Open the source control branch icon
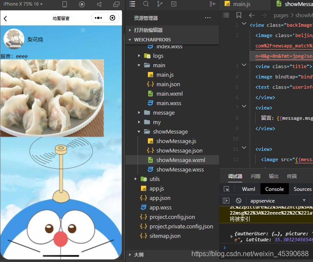313x262 pixels. click(x=160, y=4)
